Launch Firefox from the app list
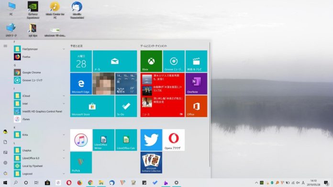 pyautogui.click(x=39, y=57)
